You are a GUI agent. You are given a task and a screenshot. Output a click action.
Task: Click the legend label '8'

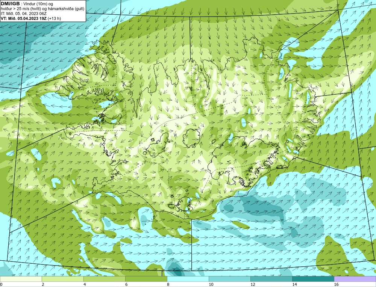click(x=168, y=284)
